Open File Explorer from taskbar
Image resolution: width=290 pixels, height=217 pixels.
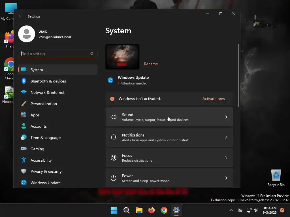[139, 210]
